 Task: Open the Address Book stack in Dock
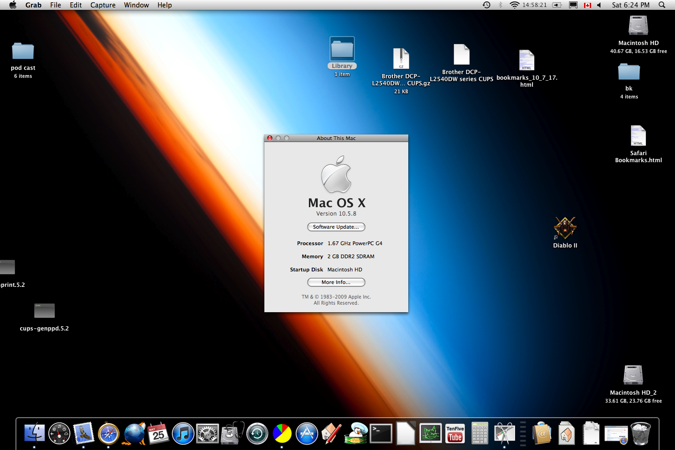pyautogui.click(x=542, y=433)
